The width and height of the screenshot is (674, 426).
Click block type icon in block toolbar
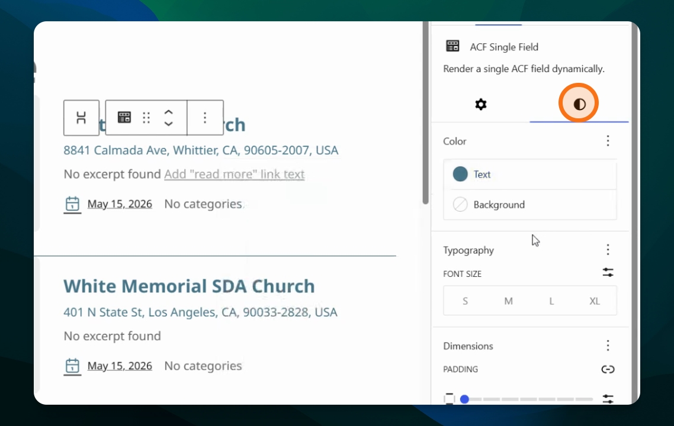[x=124, y=118]
